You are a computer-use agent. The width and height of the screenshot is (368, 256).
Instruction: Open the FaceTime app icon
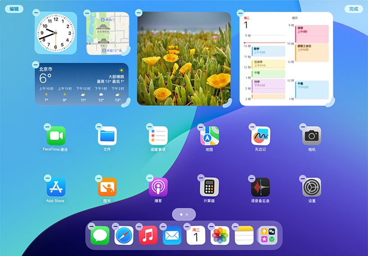point(56,136)
